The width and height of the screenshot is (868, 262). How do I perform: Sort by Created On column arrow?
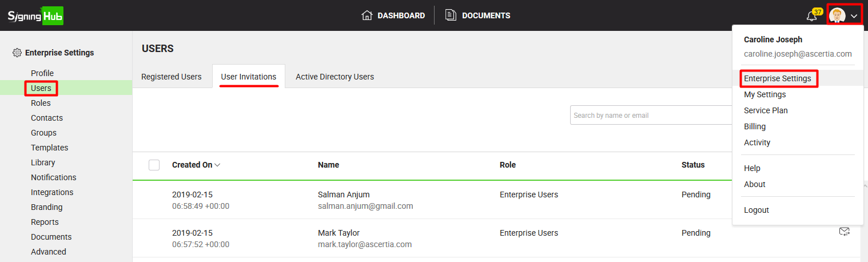coord(217,165)
